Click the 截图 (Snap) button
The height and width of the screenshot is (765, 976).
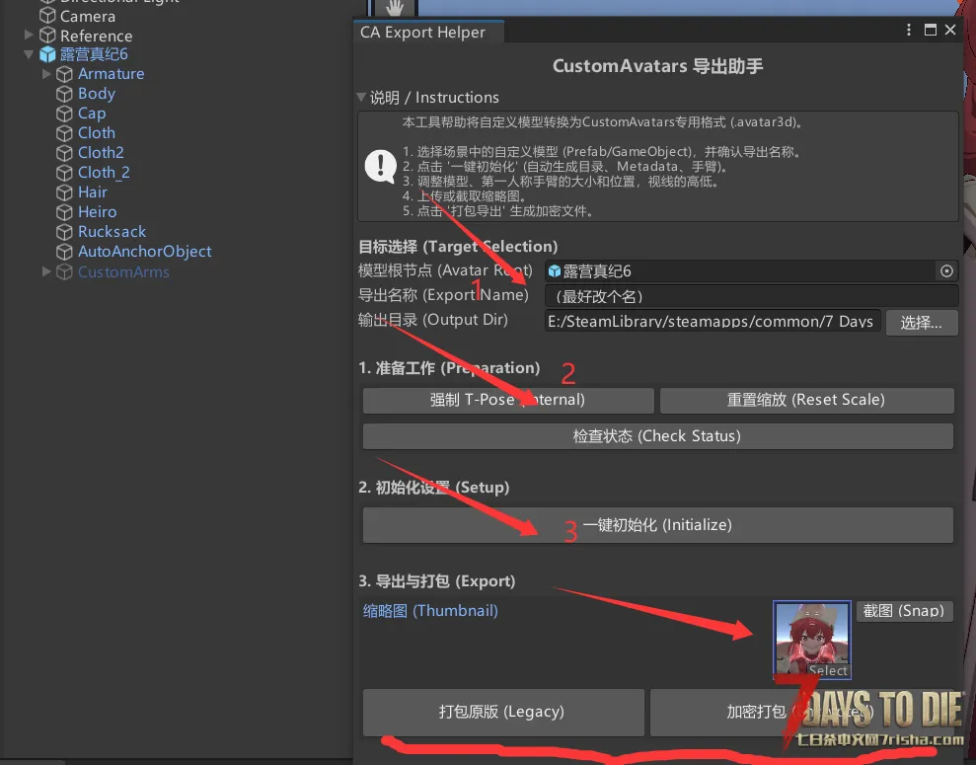pos(903,611)
